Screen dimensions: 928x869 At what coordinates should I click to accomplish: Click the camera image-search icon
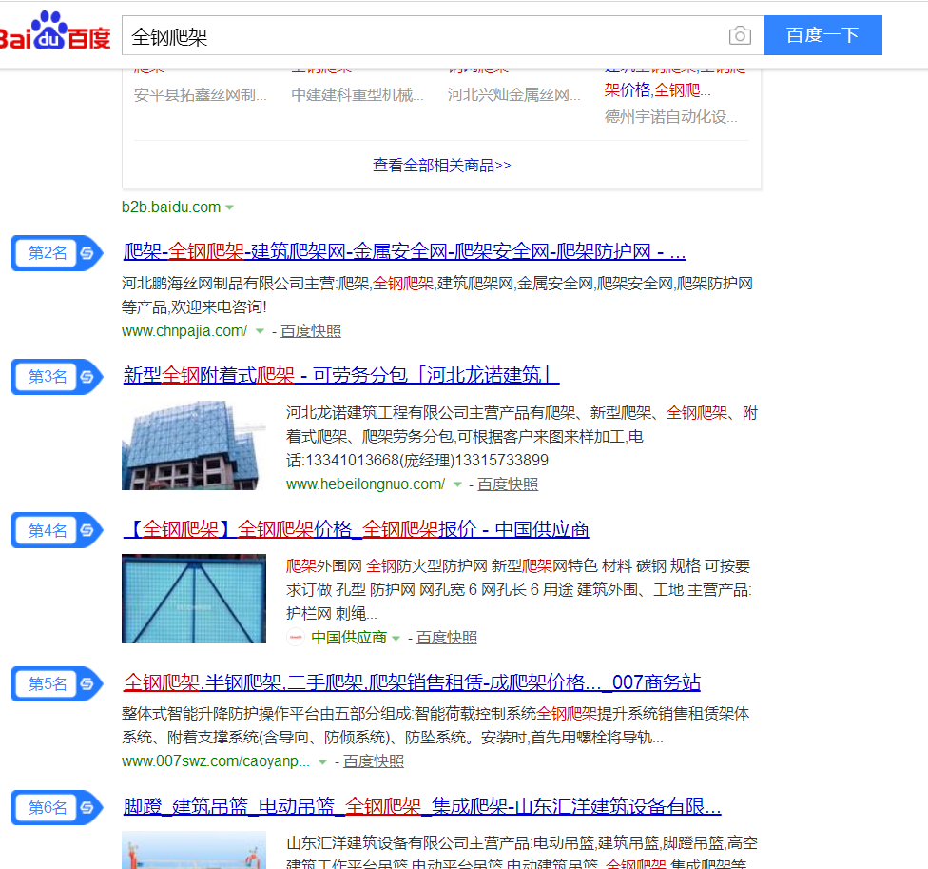click(740, 35)
